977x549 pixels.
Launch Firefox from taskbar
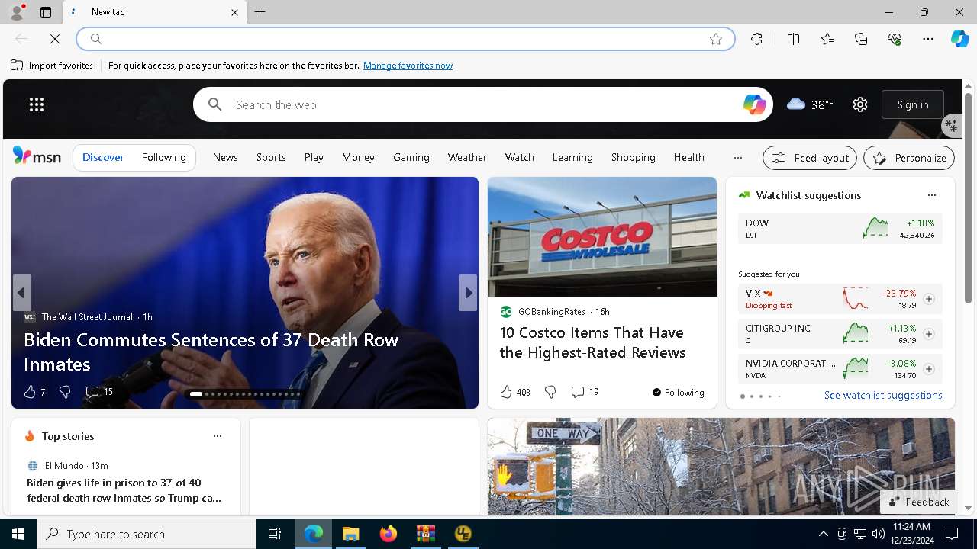pos(389,534)
